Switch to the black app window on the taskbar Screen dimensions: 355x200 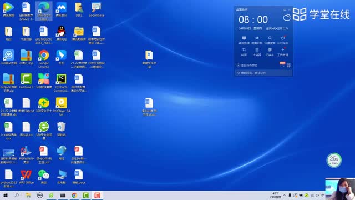pos(63,195)
